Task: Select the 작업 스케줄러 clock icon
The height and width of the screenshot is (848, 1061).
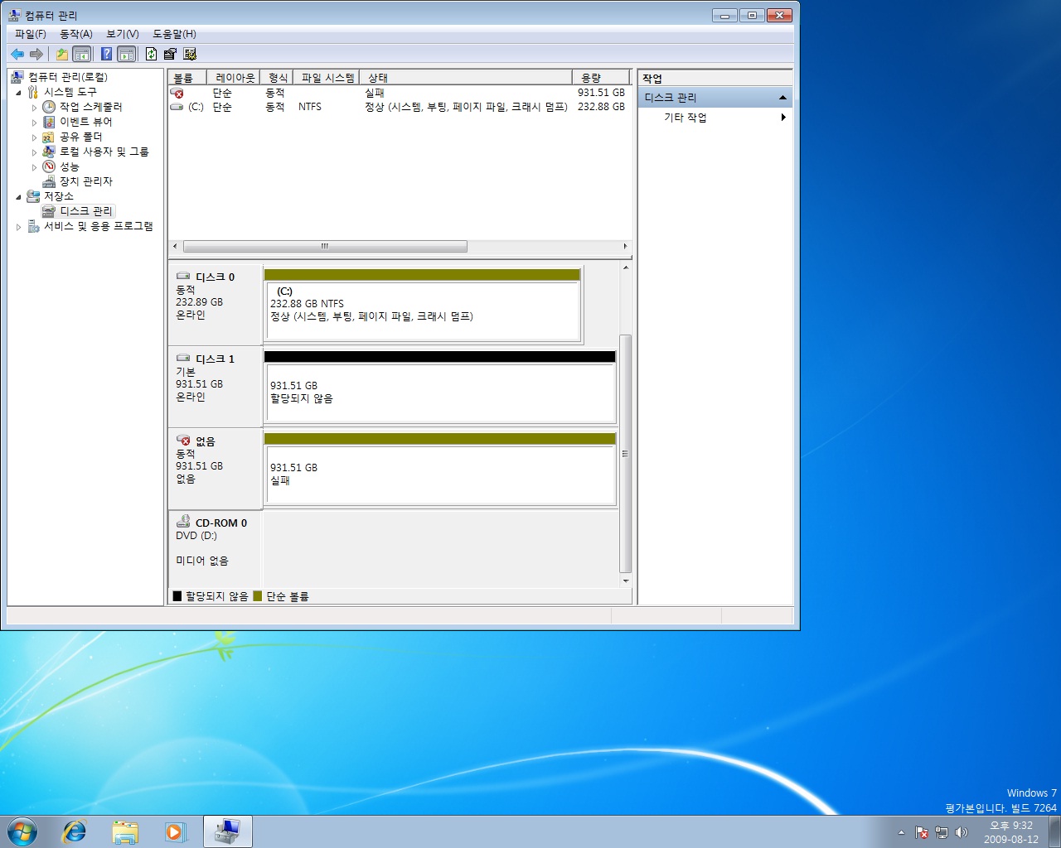Action: 49,107
